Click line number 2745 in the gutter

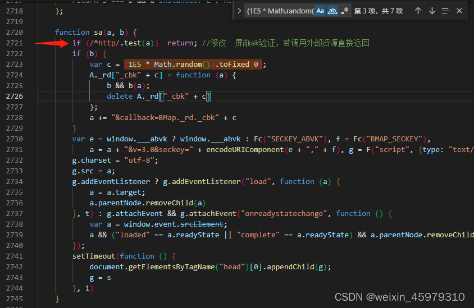(15, 298)
